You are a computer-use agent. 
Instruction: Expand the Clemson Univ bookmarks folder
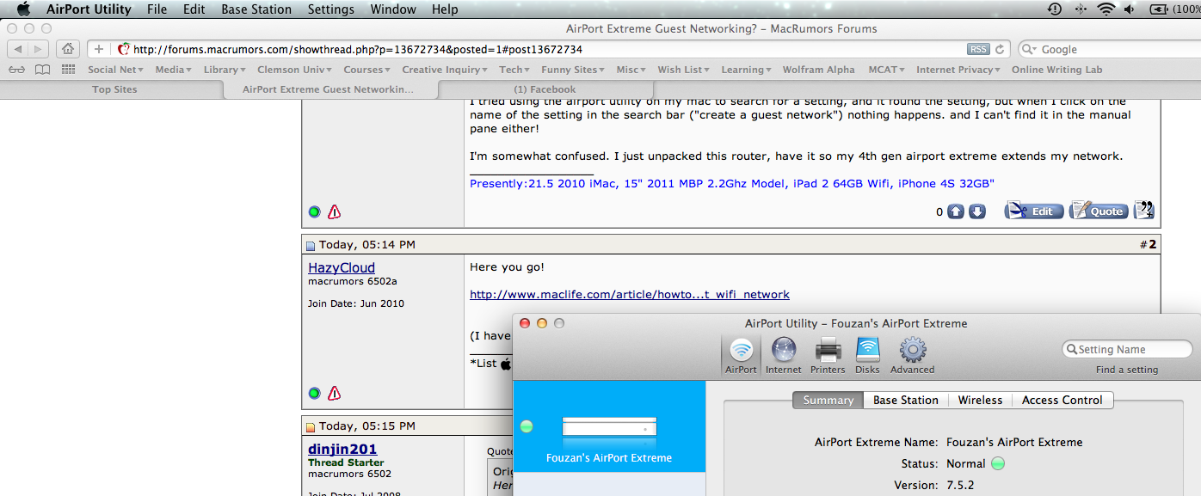(295, 70)
